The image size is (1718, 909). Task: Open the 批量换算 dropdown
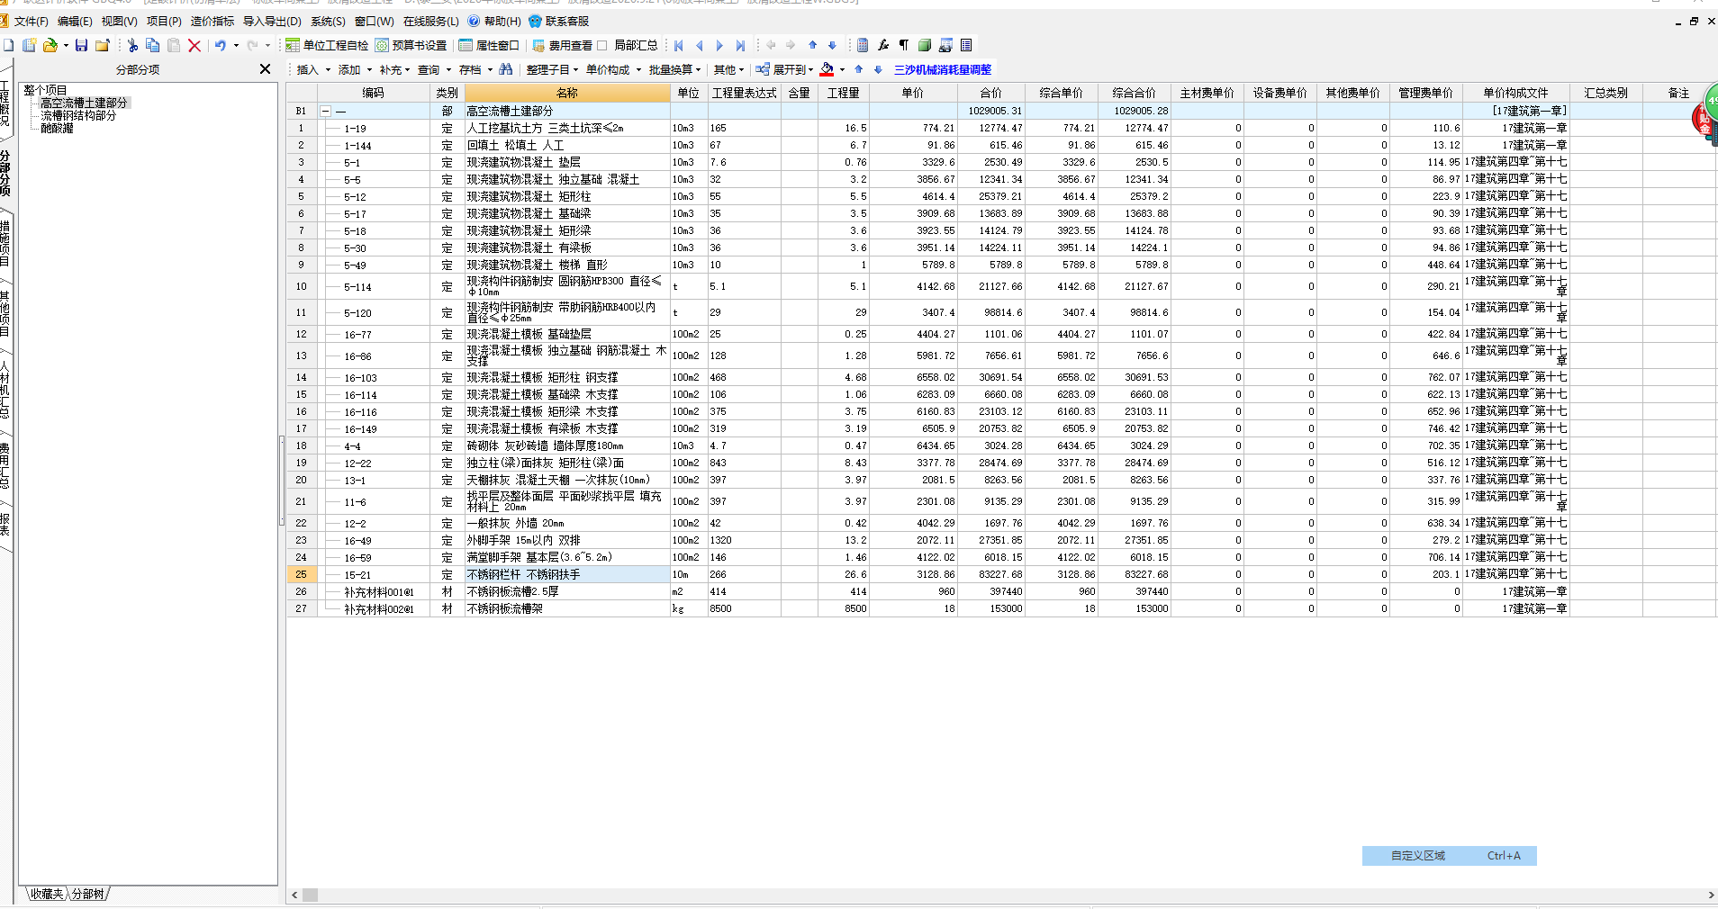point(674,69)
